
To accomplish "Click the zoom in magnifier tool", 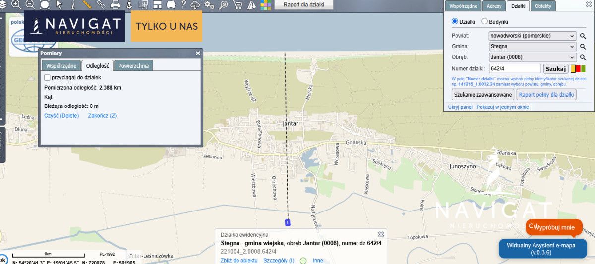I will (16, 5).
